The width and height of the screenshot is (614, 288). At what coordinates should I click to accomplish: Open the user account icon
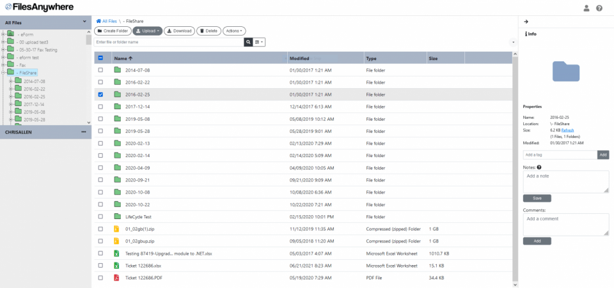click(586, 8)
